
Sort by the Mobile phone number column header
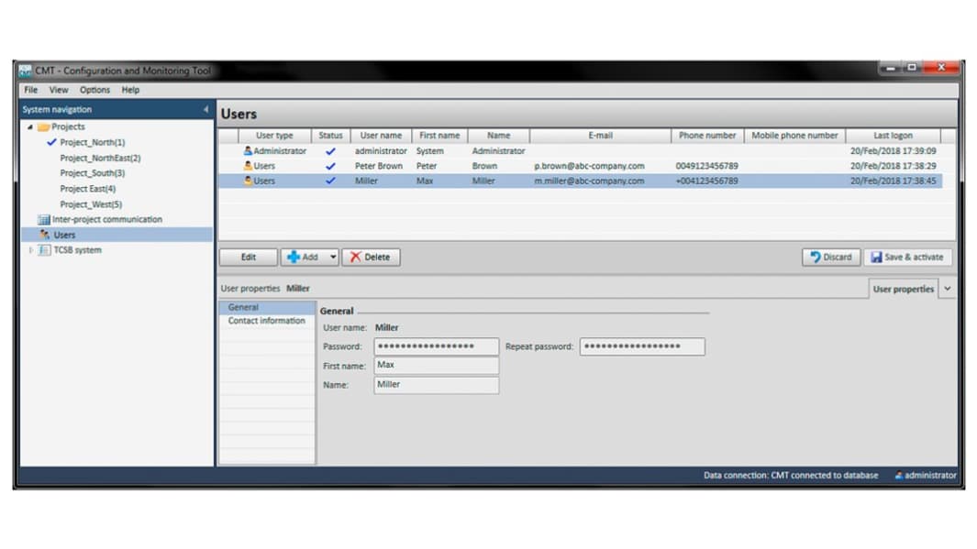tap(794, 136)
